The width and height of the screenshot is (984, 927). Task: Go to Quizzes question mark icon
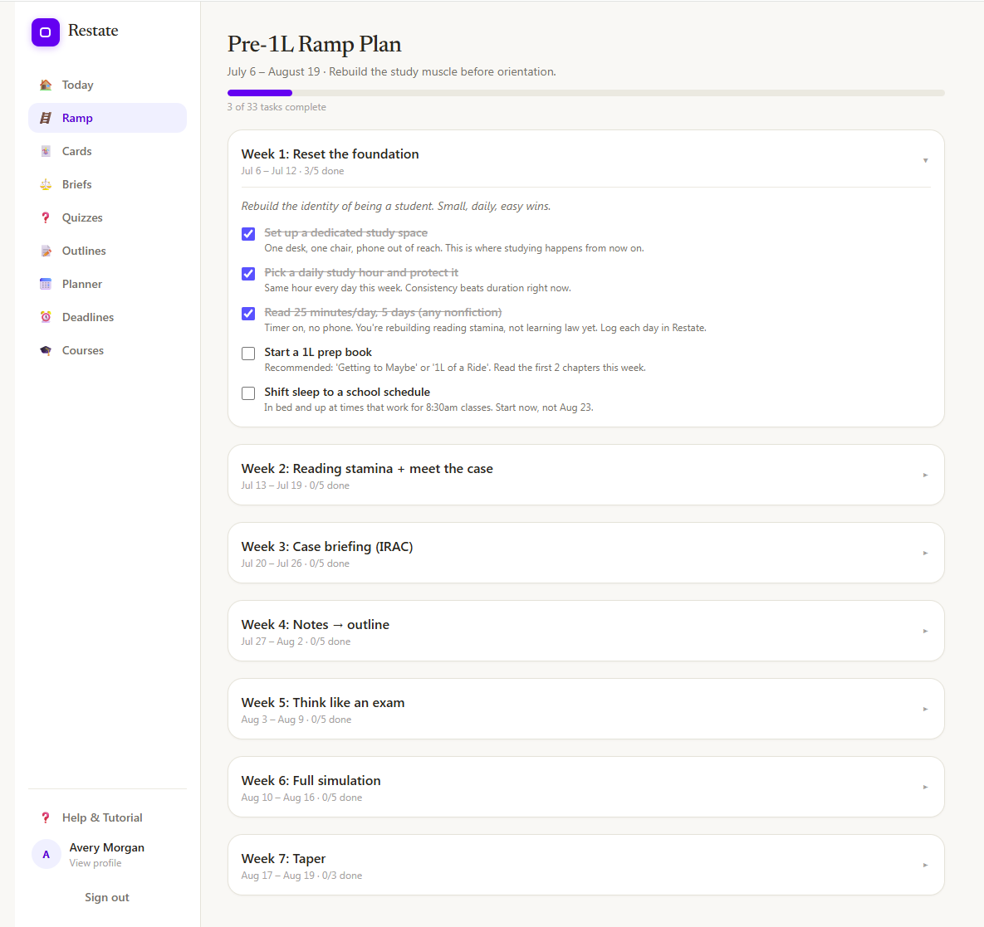coord(46,217)
